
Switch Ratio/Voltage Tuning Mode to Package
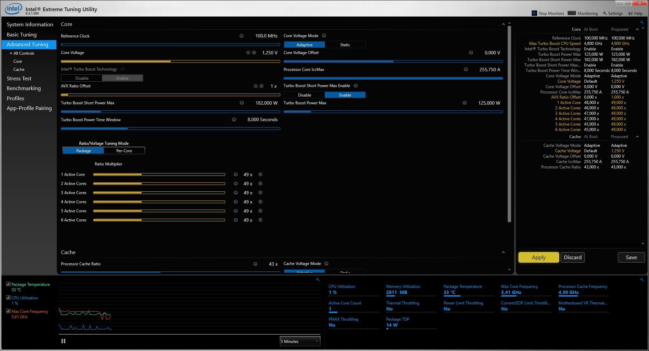point(83,151)
